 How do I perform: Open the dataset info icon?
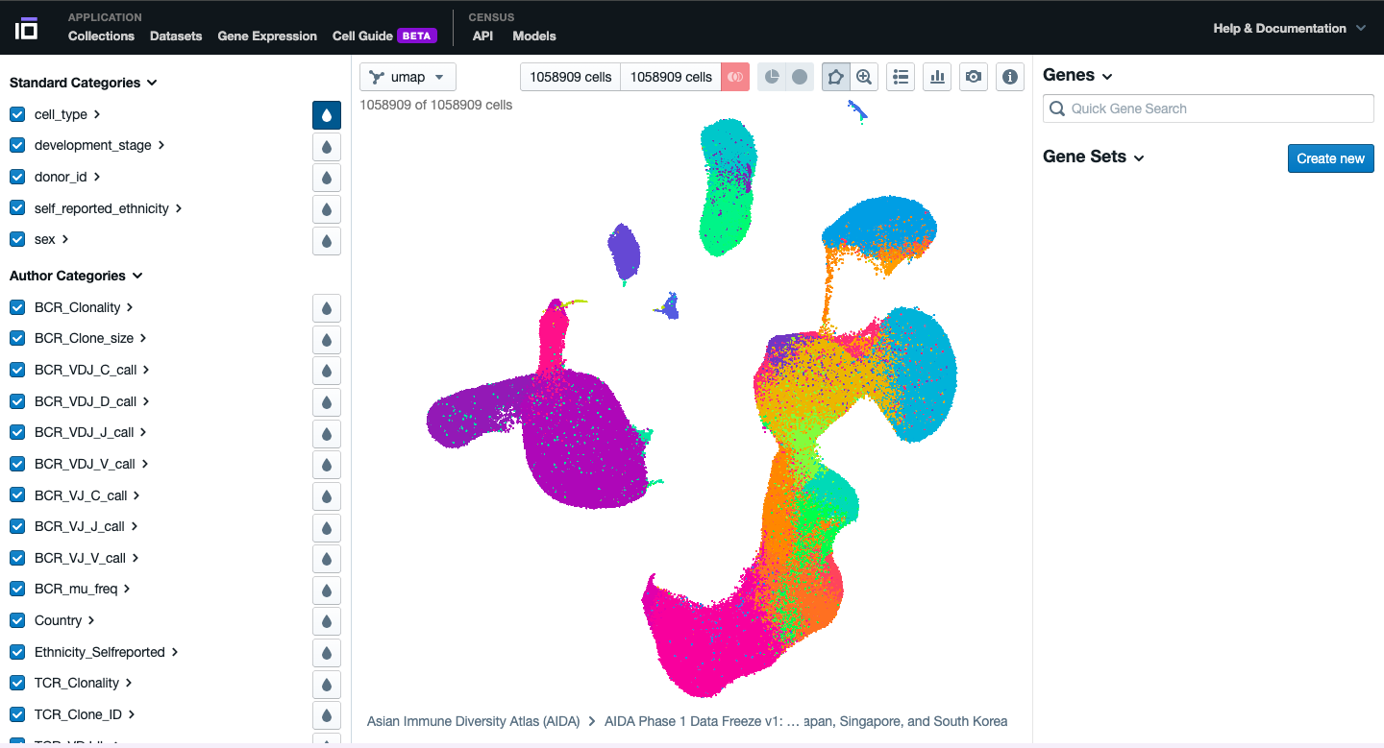[x=1009, y=77]
